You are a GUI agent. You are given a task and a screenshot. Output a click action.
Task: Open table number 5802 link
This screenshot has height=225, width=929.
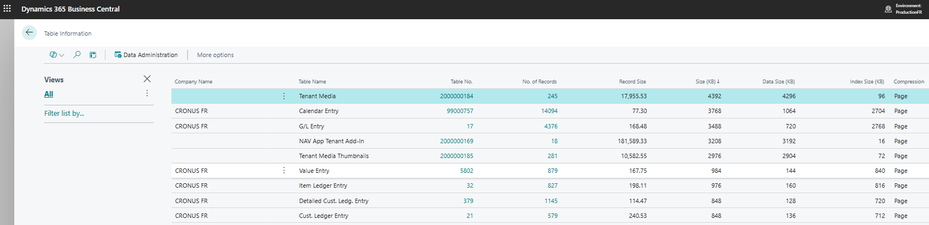[x=466, y=171]
